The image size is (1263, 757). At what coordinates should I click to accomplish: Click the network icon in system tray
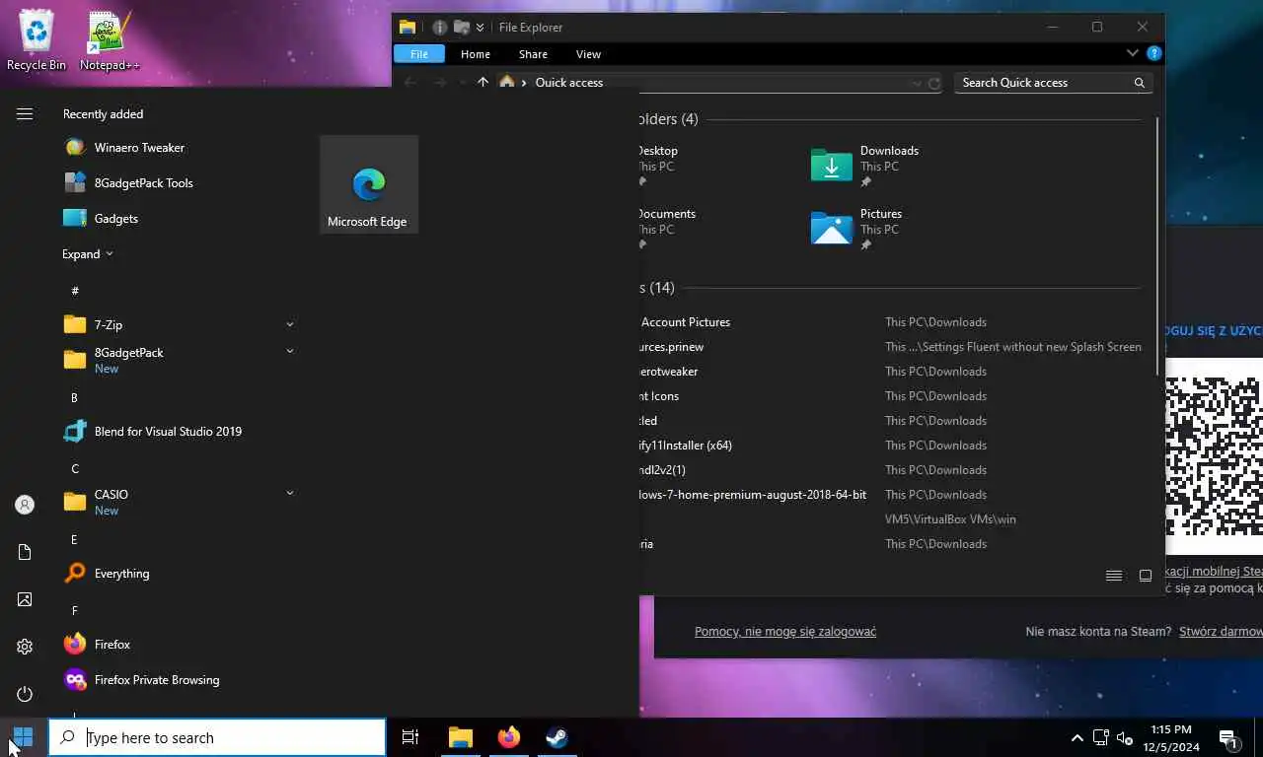click(x=1100, y=737)
